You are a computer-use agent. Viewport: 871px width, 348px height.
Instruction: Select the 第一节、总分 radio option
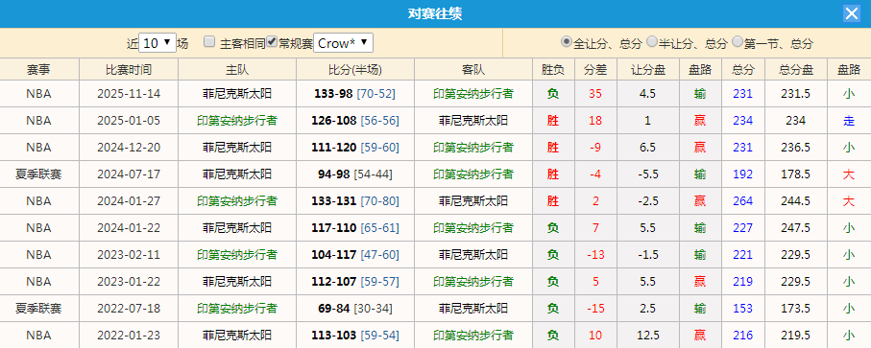[x=738, y=41]
